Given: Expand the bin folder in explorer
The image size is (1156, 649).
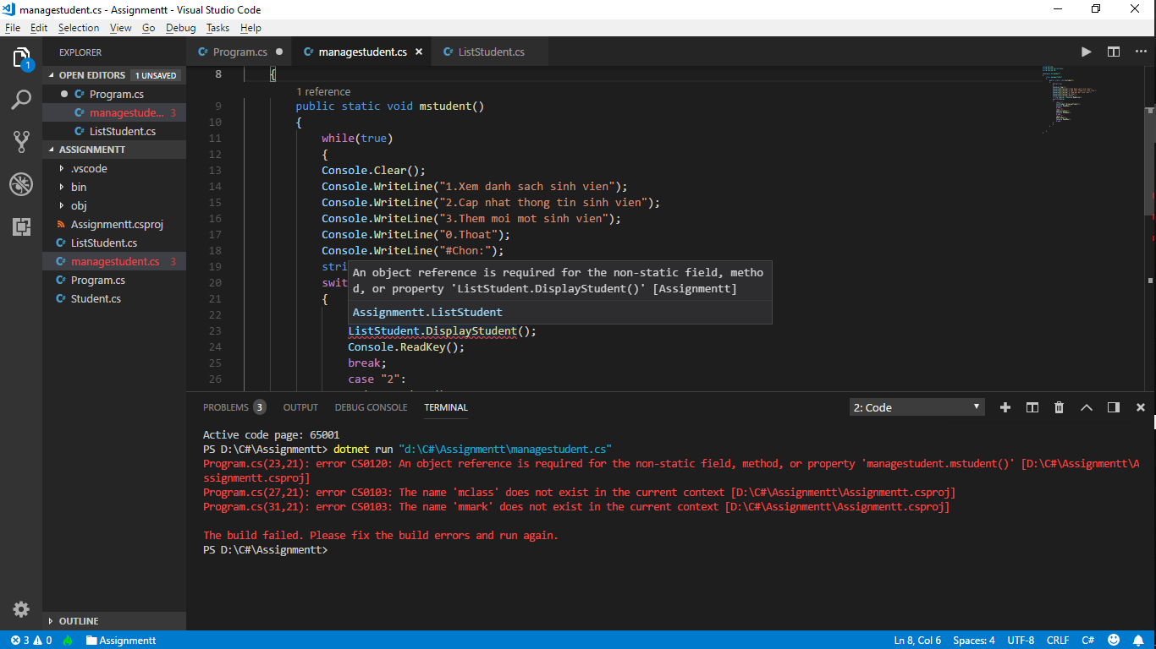Looking at the screenshot, I should tap(79, 187).
